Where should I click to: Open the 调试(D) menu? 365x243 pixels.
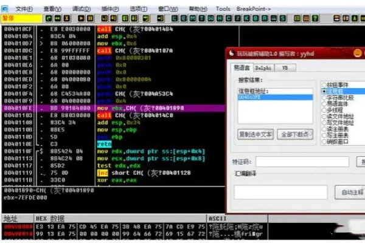tap(81, 9)
